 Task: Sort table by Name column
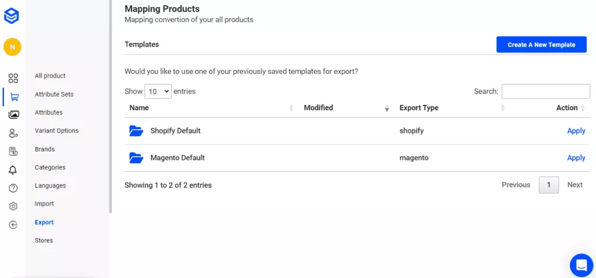coord(139,108)
